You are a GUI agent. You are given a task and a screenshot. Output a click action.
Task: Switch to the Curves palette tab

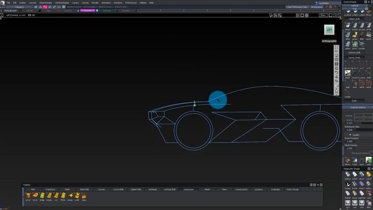[x=101, y=189]
